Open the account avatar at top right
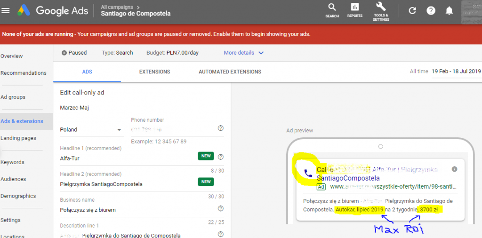Image resolution: width=482 pixels, height=238 pixels. click(x=472, y=11)
